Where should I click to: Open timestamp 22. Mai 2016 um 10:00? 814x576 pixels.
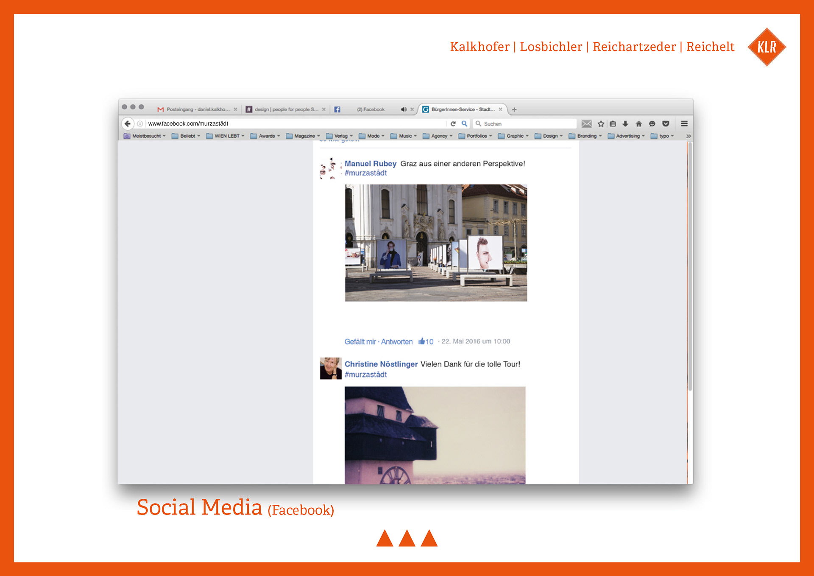click(476, 341)
